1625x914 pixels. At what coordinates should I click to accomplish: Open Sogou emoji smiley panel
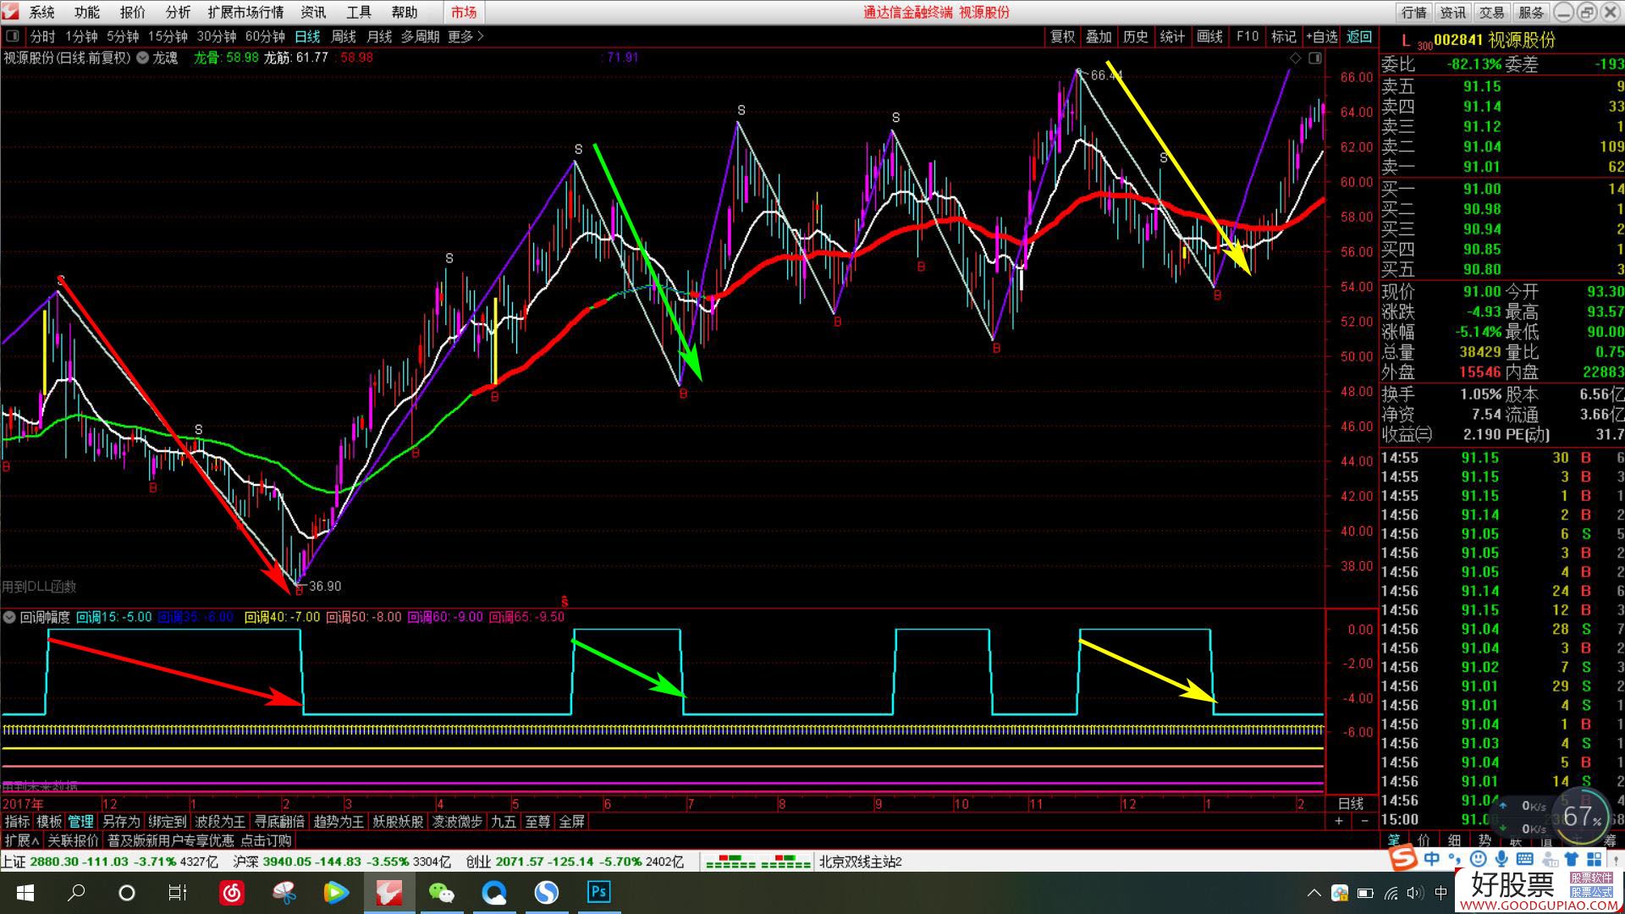(x=1478, y=859)
